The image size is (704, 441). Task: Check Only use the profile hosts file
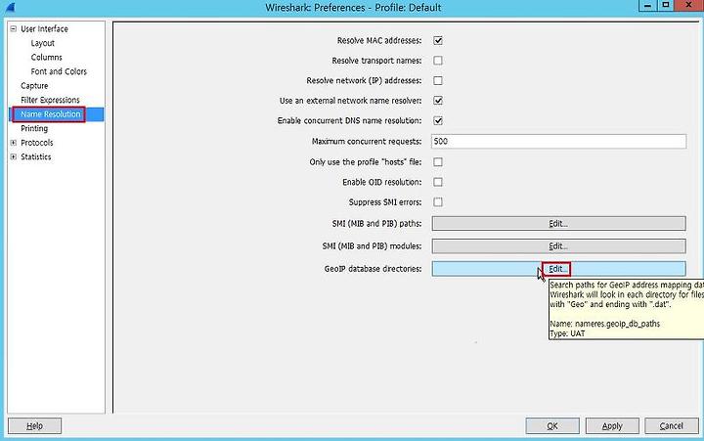(x=438, y=161)
